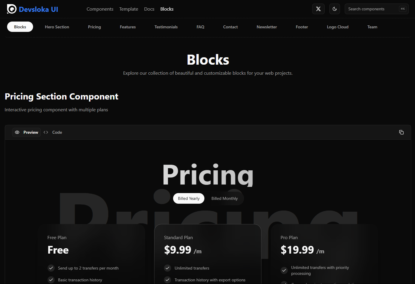Switch to the Code tab
The height and width of the screenshot is (284, 415).
coord(57,132)
